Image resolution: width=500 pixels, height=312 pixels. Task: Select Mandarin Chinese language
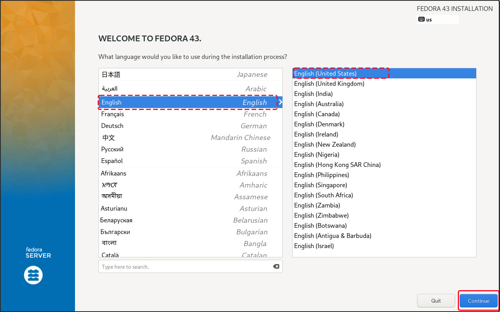[190, 138]
